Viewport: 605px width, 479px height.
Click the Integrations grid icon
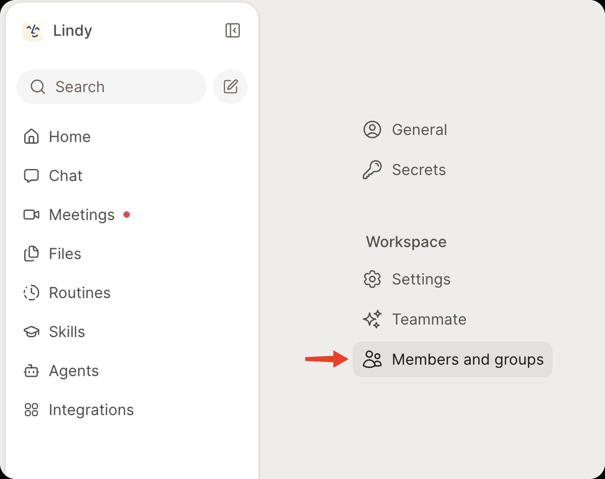(x=31, y=410)
